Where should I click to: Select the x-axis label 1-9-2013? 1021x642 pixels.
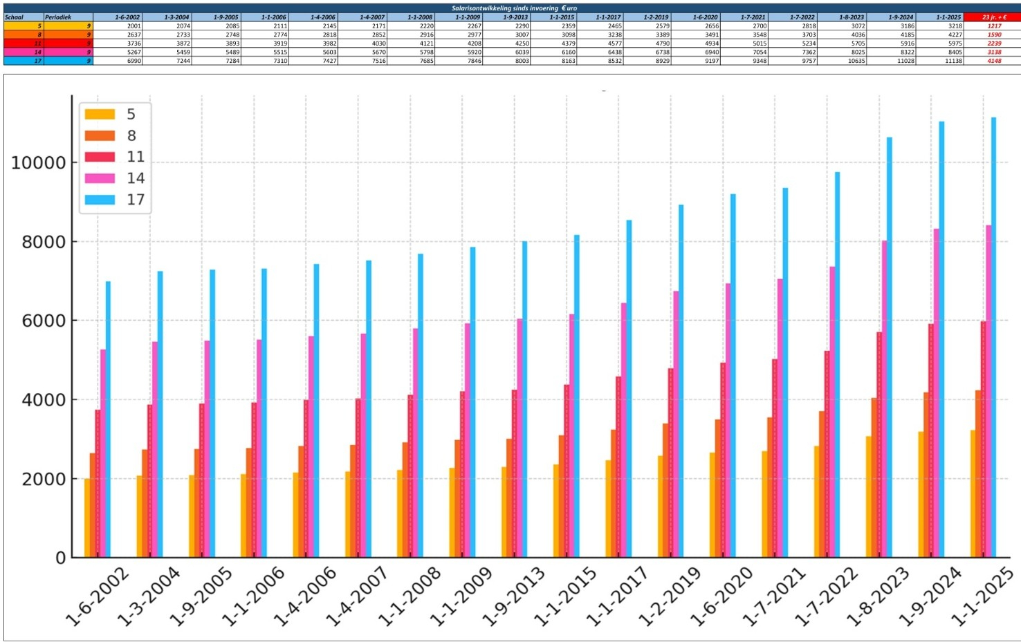513,596
